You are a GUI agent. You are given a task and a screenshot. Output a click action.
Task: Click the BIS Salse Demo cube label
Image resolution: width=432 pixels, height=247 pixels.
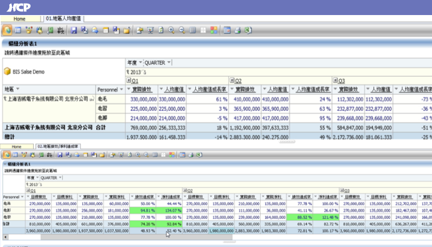29,72
